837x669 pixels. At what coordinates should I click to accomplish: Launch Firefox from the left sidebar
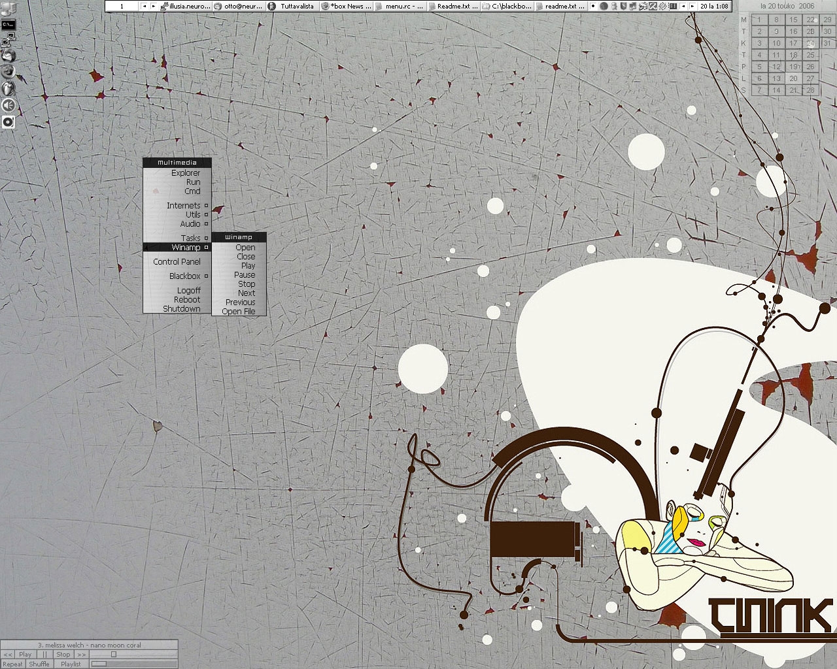(8, 72)
